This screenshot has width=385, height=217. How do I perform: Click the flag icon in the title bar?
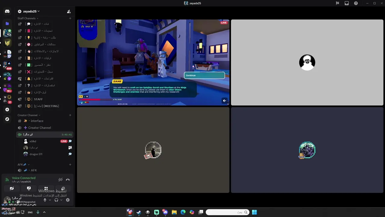coord(337,3)
